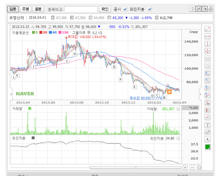Click the 확인 confirm button
The image size is (216, 176).
(x=105, y=9)
